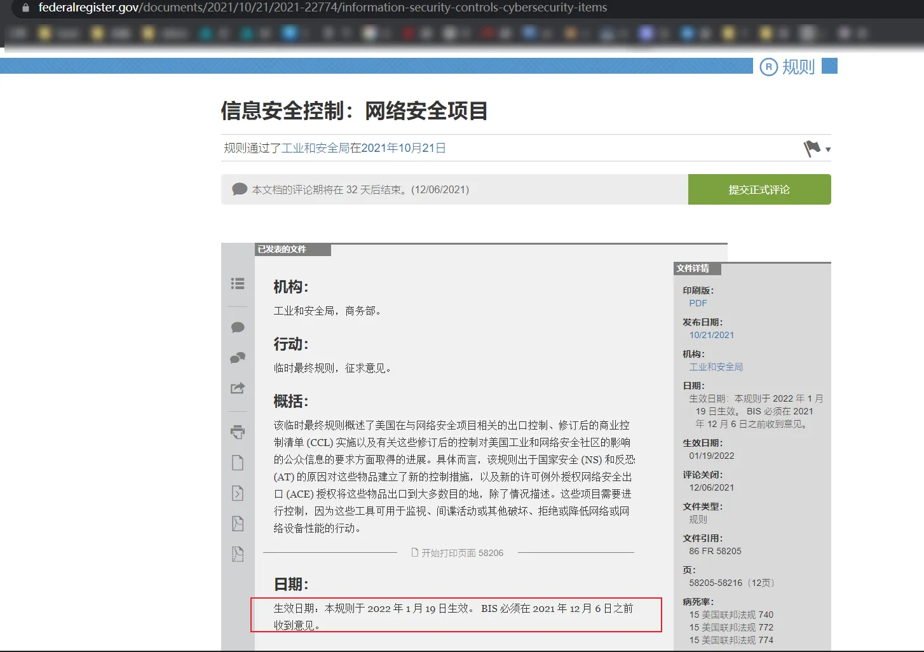
Task: Click the 开始打印页面 58206 marker
Action: [458, 553]
